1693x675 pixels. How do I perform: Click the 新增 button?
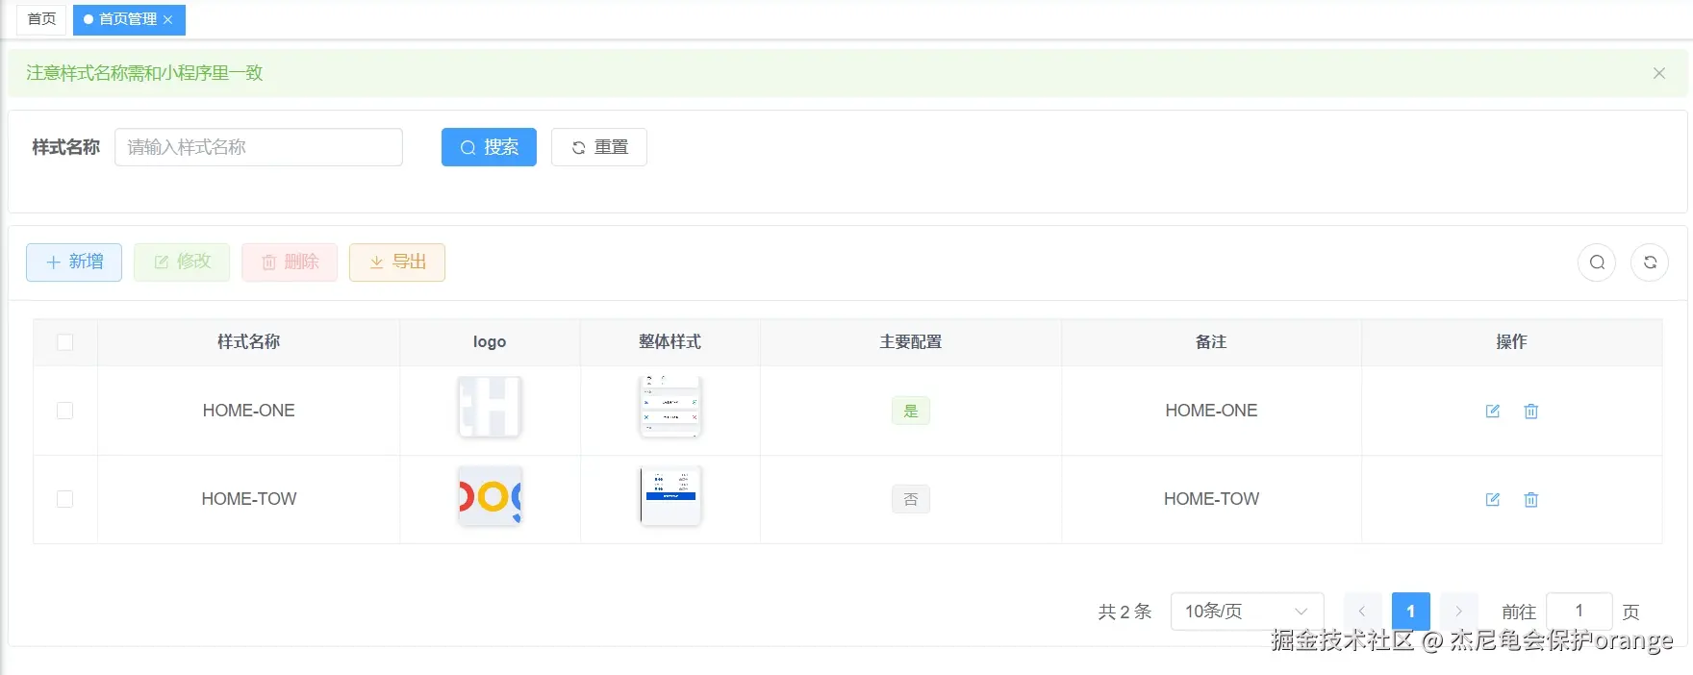click(74, 262)
